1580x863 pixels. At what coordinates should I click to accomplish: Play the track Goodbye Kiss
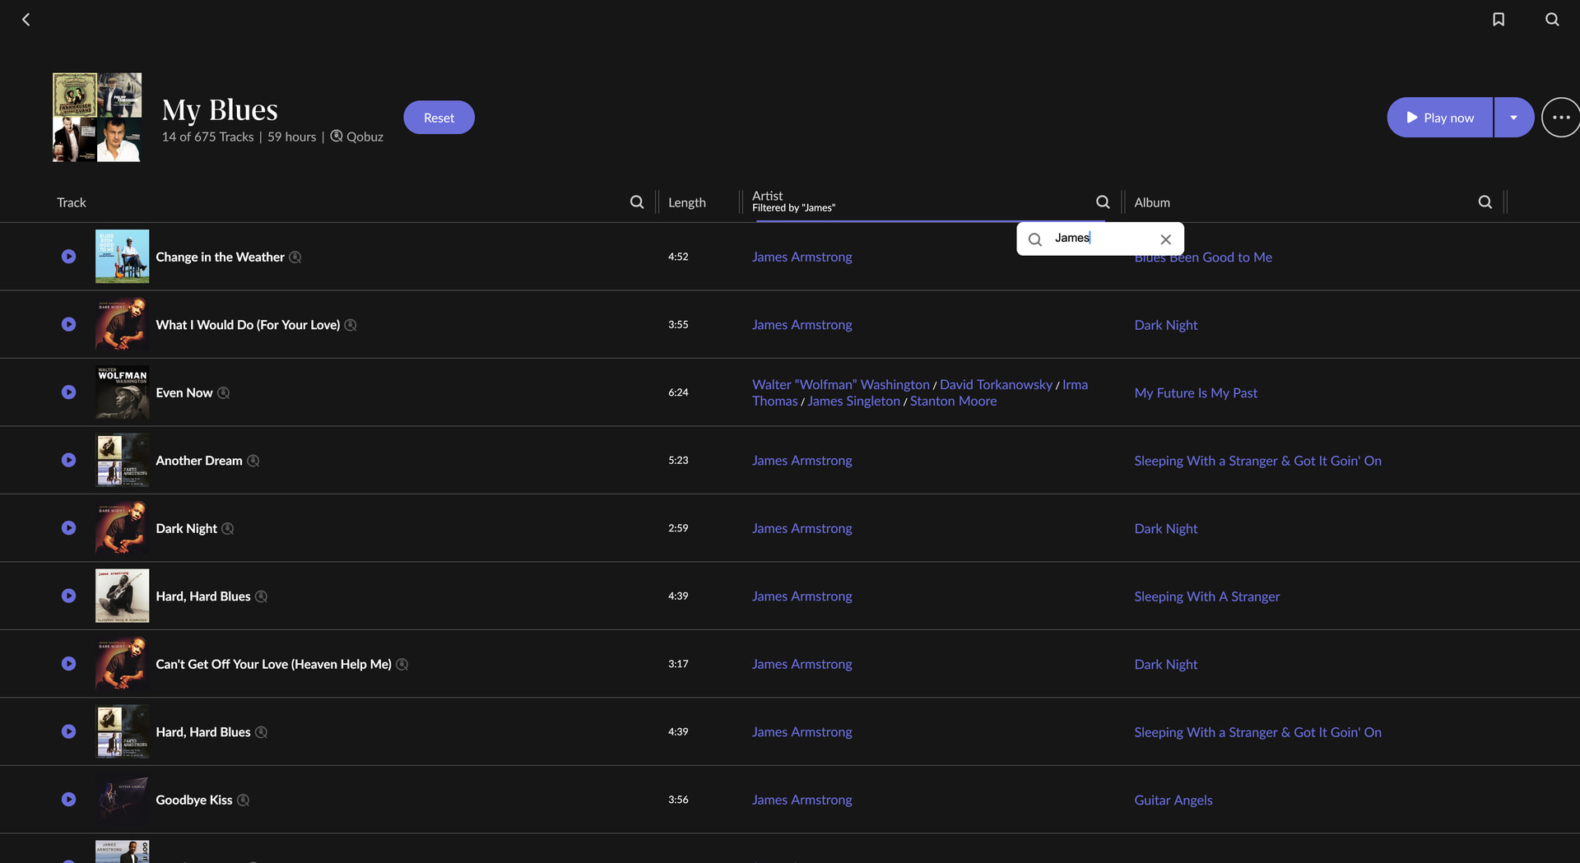(x=69, y=800)
